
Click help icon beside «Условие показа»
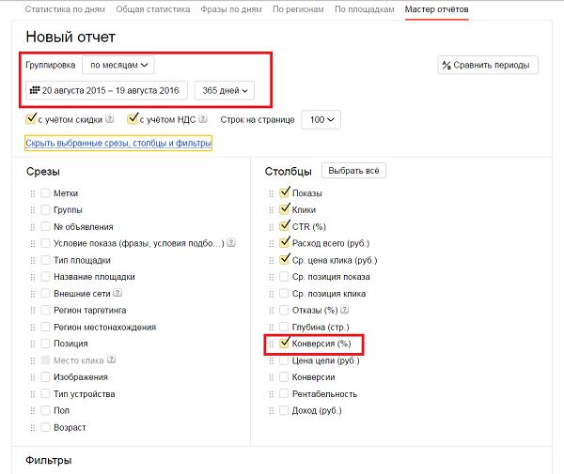pos(231,242)
